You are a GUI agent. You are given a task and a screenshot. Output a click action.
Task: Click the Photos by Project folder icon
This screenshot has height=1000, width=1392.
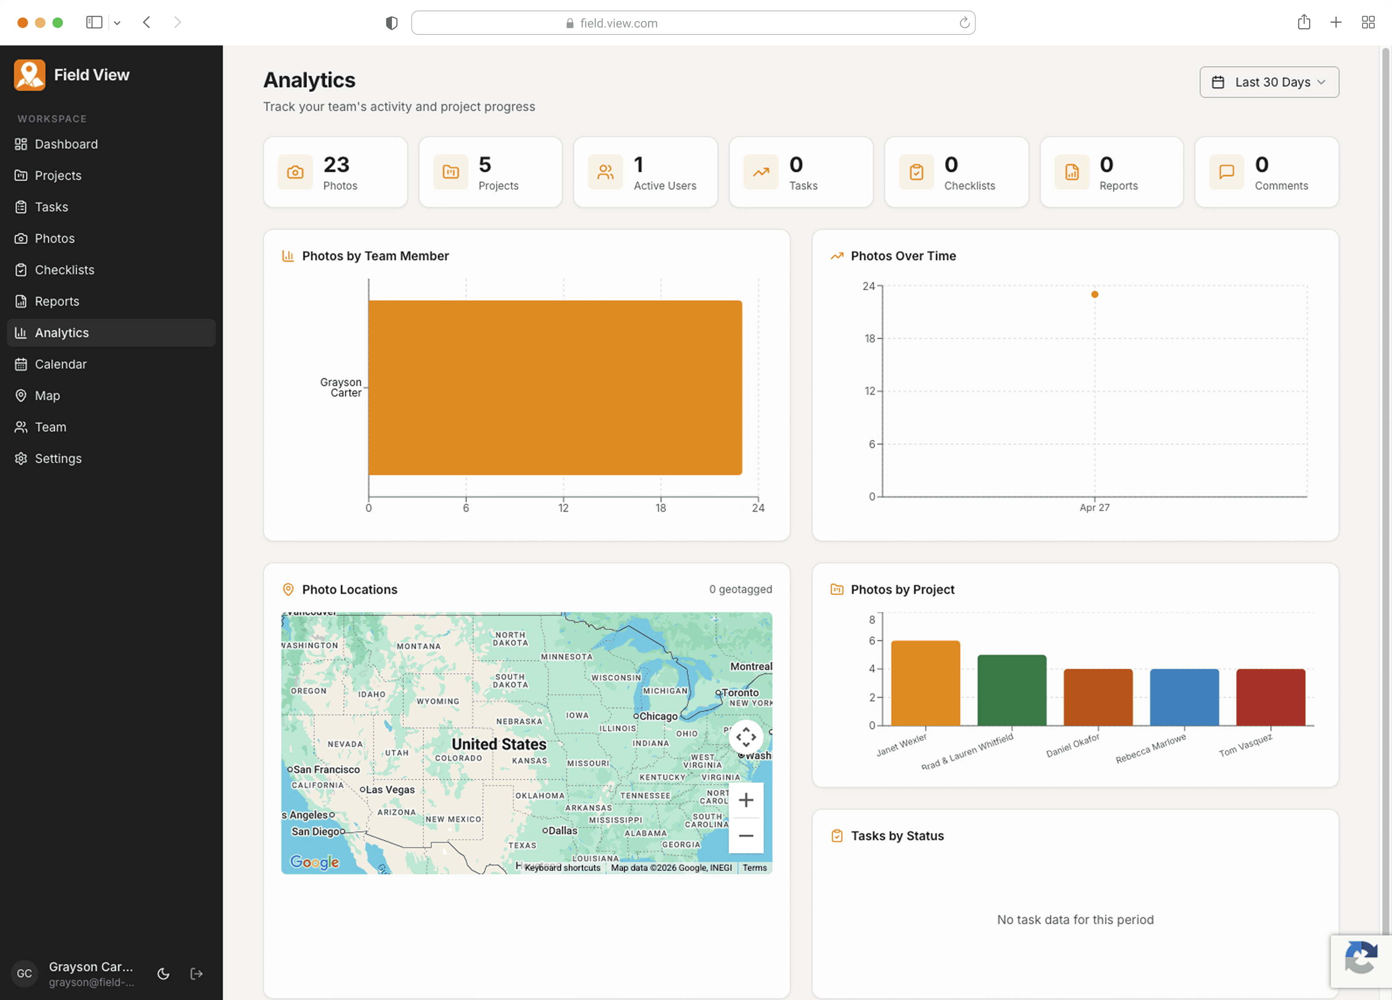837,590
